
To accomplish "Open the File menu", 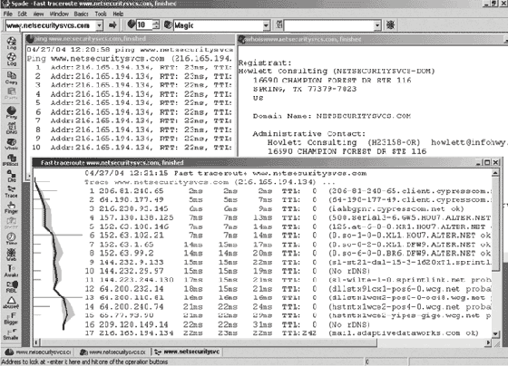I will click(x=8, y=14).
